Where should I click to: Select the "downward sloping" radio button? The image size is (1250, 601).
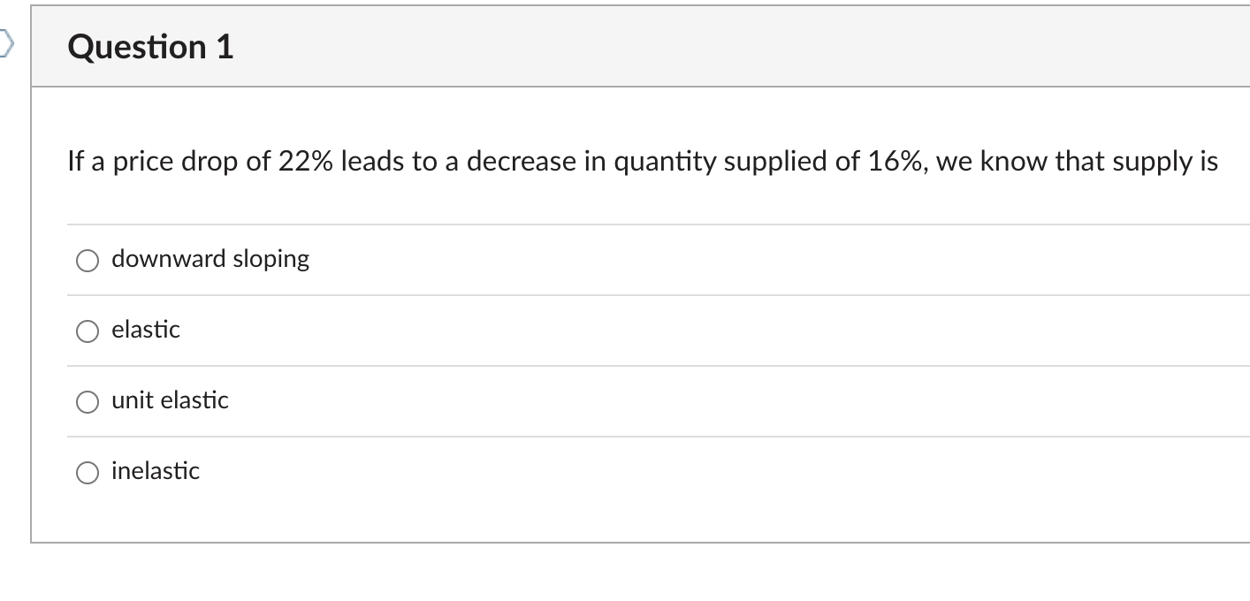(88, 260)
